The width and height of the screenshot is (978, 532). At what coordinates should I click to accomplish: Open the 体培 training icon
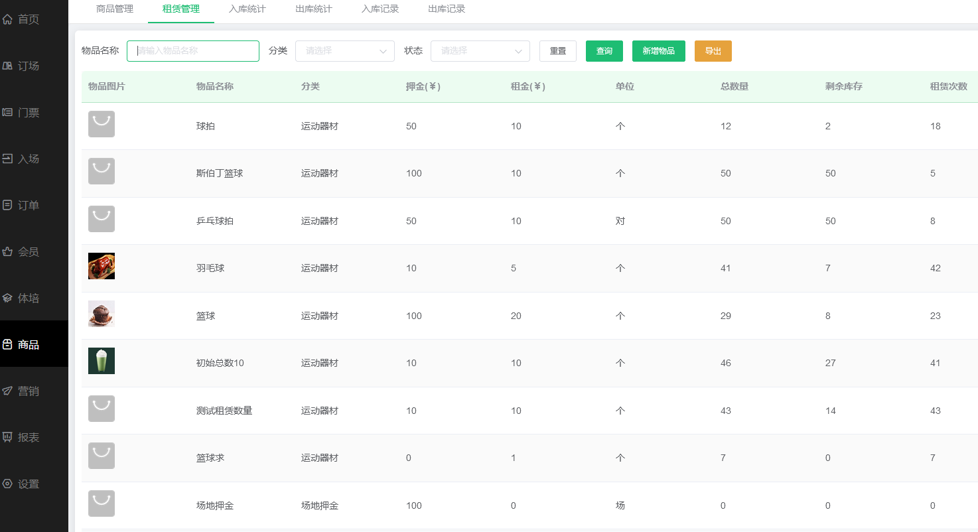(8, 299)
